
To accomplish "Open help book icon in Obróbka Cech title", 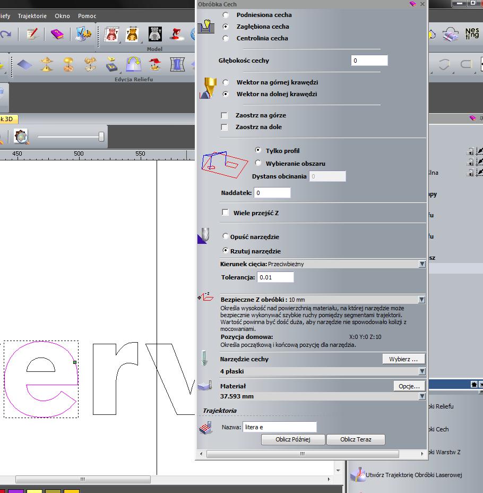I will coord(412,4).
